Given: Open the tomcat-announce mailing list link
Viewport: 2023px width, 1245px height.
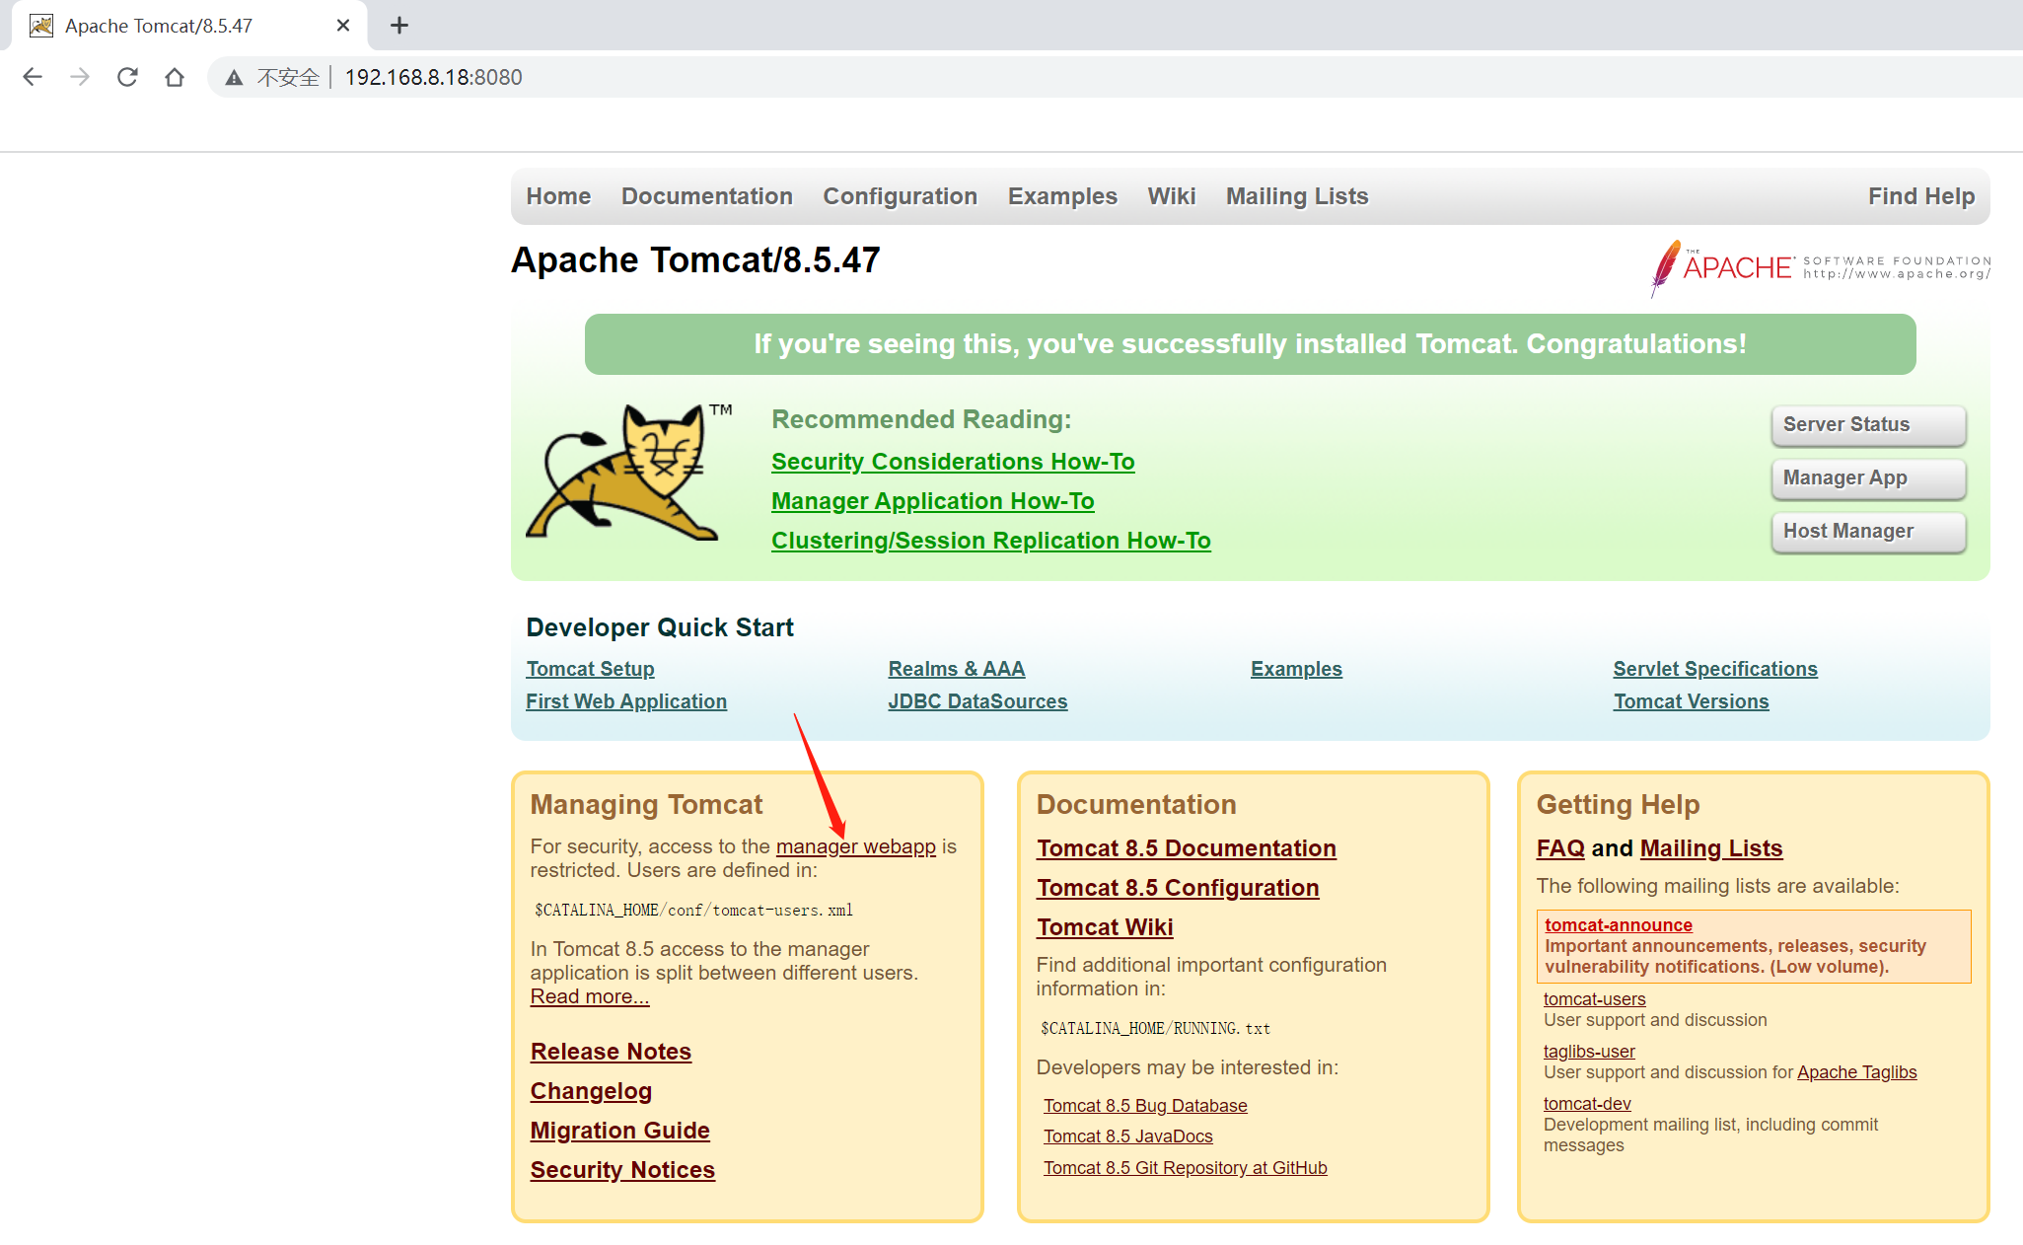Looking at the screenshot, I should point(1618,924).
